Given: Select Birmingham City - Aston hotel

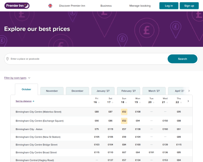Looking at the screenshot, I should pos(29,129).
